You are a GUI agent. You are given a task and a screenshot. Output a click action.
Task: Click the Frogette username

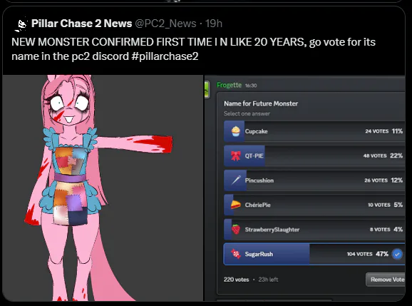tap(229, 85)
